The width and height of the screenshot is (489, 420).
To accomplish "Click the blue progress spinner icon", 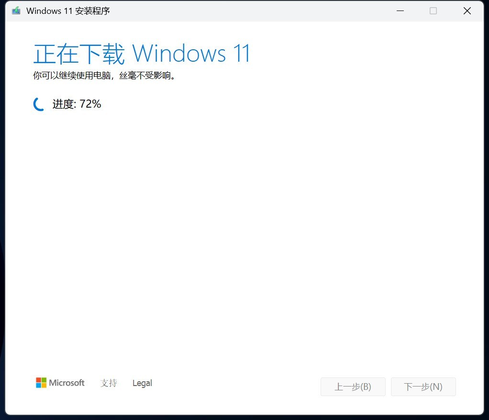I will point(38,104).
